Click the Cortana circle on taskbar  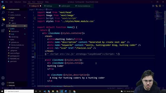pyautogui.click(x=36, y=91)
